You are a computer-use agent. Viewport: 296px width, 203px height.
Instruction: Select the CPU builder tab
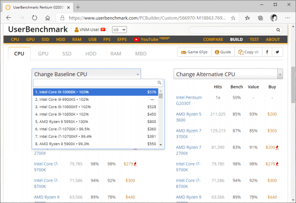pos(19,54)
